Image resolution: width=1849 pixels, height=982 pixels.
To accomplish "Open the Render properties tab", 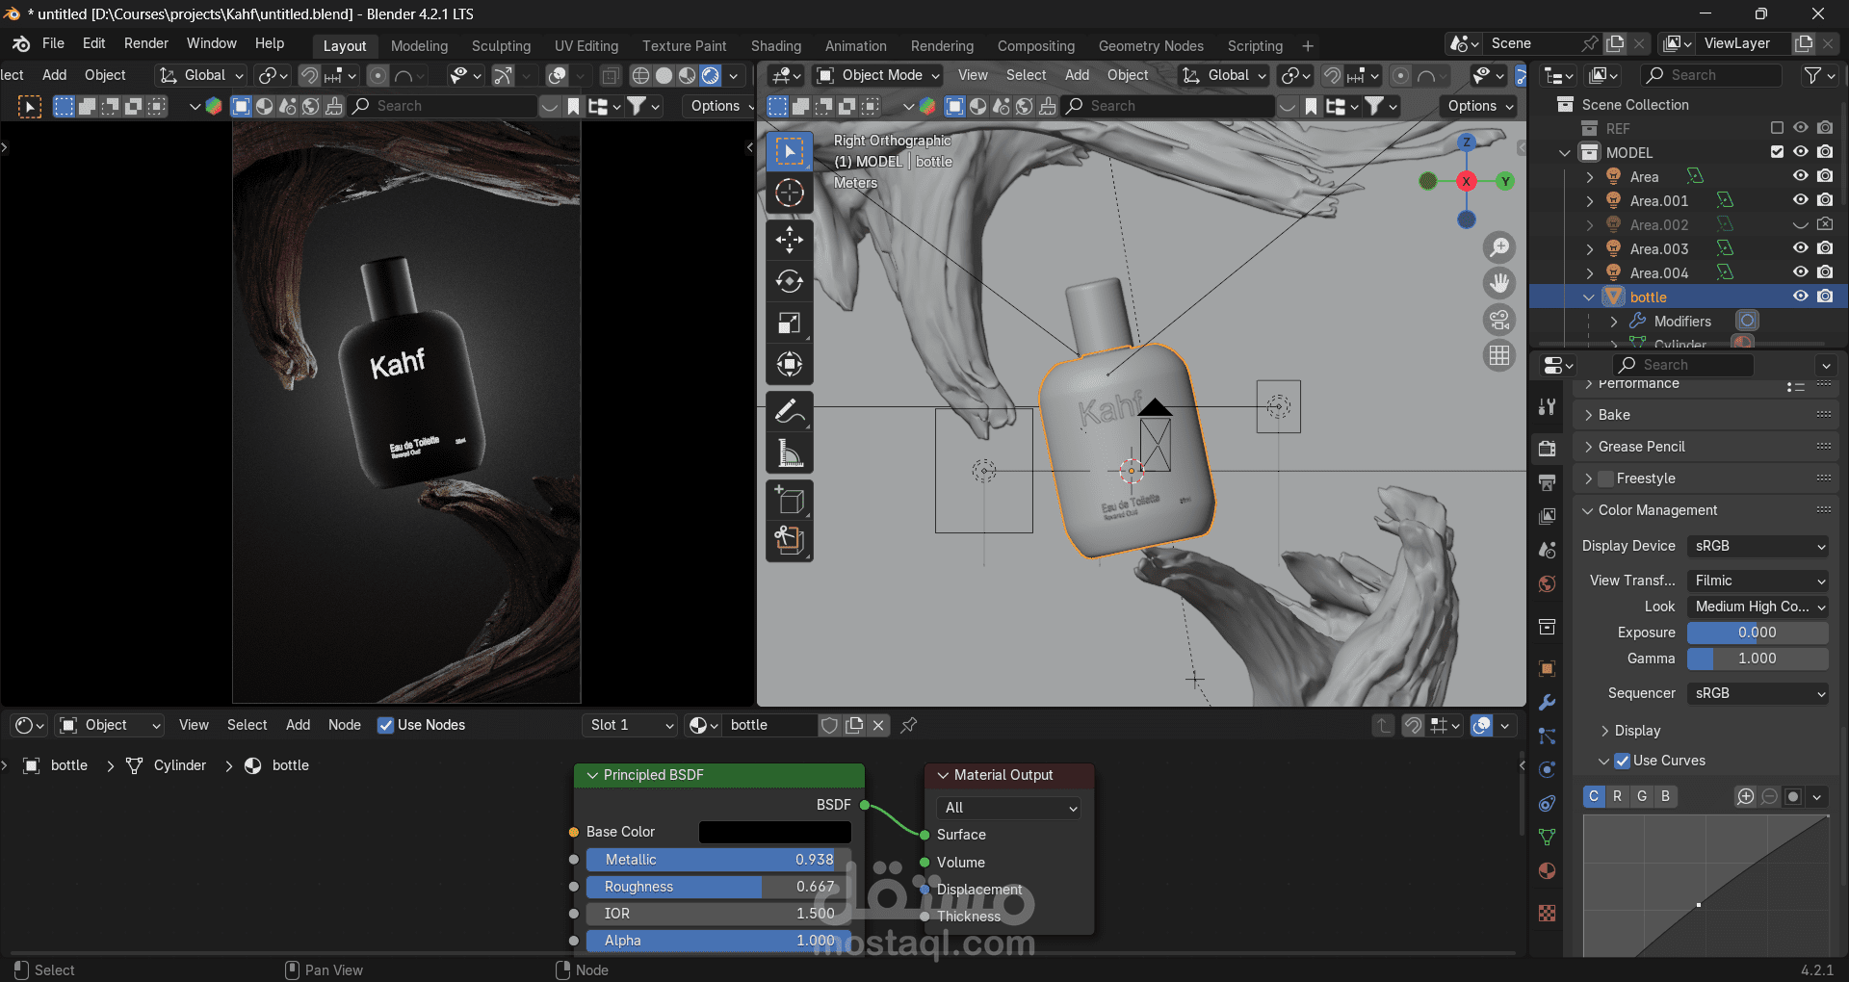I will (x=1547, y=449).
